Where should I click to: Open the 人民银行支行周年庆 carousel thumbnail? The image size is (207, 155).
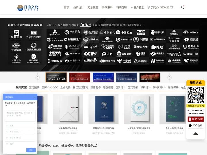pos(126,77)
